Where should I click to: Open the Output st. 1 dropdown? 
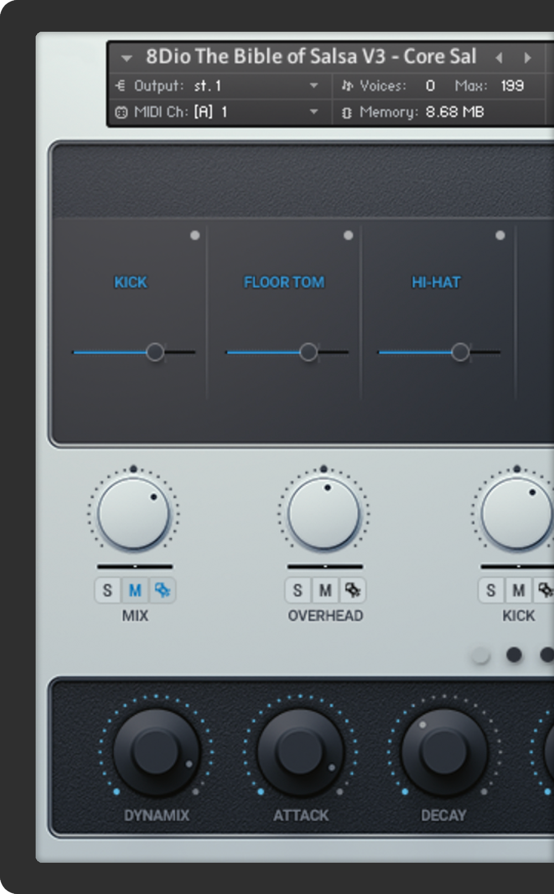314,86
